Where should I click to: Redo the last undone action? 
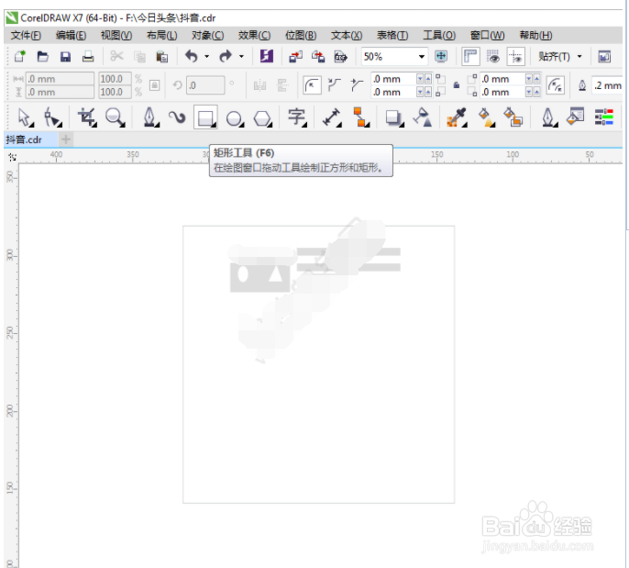click(x=226, y=56)
